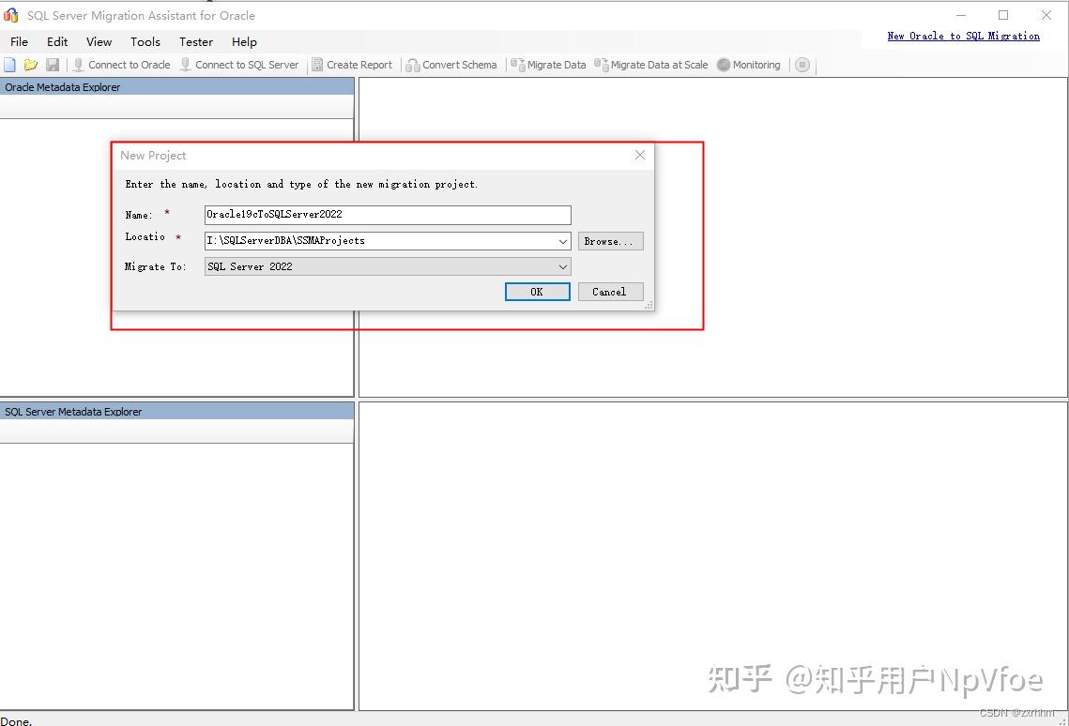Save the project with the disk icon
The width and height of the screenshot is (1069, 726).
click(53, 65)
